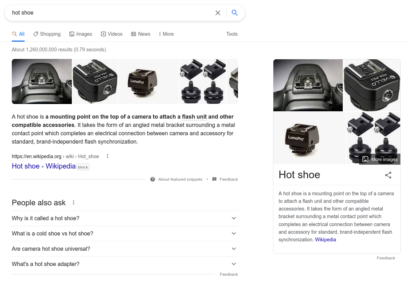Click the share icon beside Hot shoe title
This screenshot has height=284, width=408.
[388, 175]
